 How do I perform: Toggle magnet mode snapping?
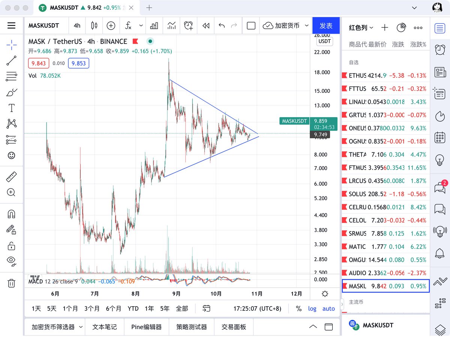[12, 214]
